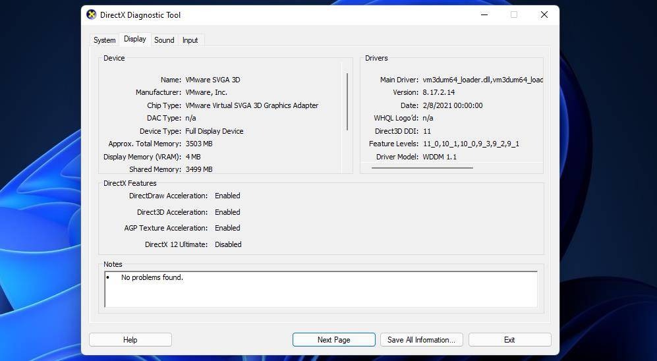The image size is (657, 361).
Task: Click the Direct3D Acceleration 'Enabled' value
Action: 227,212
